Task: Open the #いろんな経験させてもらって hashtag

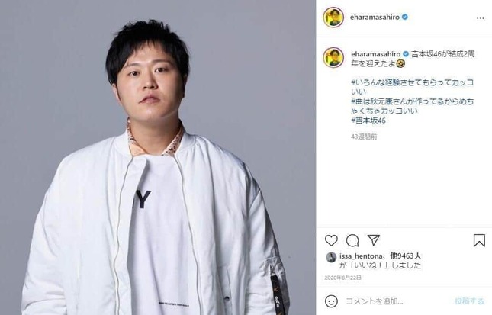Action: pyautogui.click(x=412, y=87)
